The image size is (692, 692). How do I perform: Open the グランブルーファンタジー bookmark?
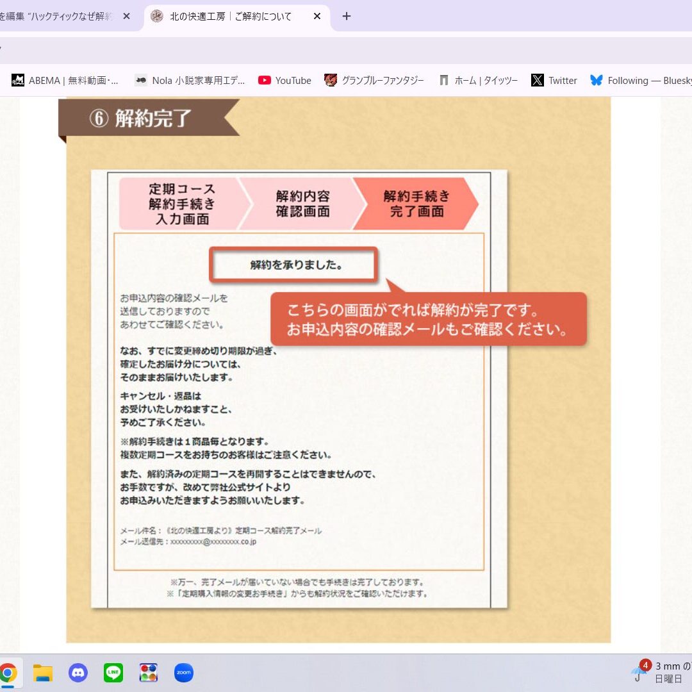click(374, 80)
